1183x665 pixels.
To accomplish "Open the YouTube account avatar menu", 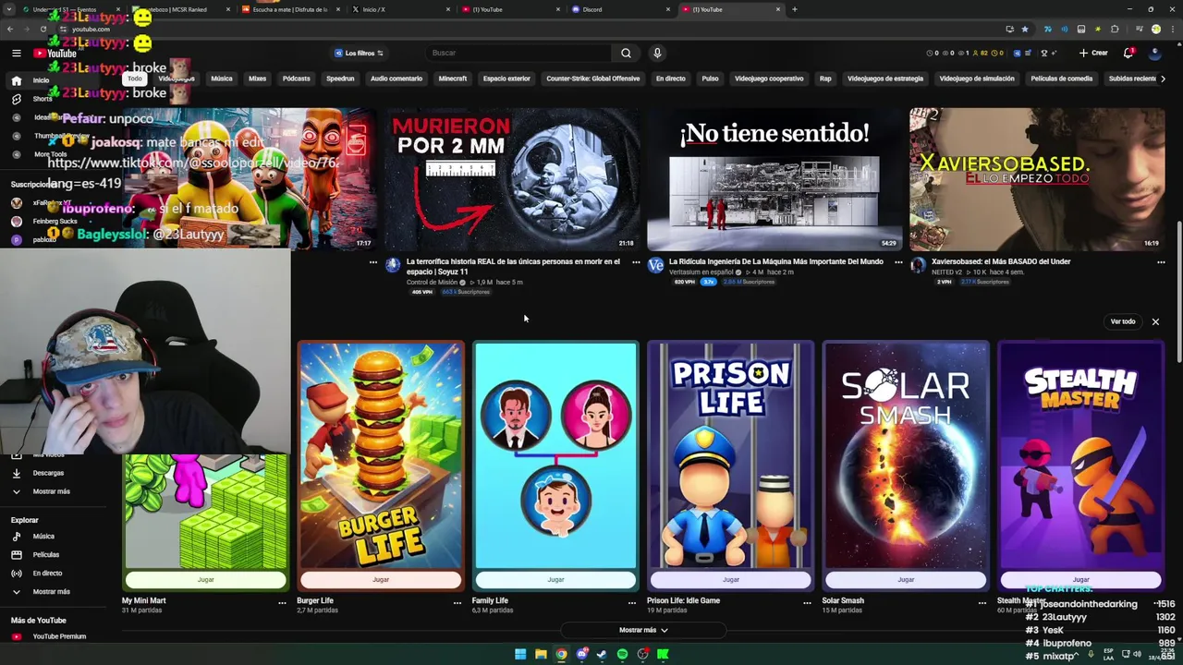I will [1155, 53].
